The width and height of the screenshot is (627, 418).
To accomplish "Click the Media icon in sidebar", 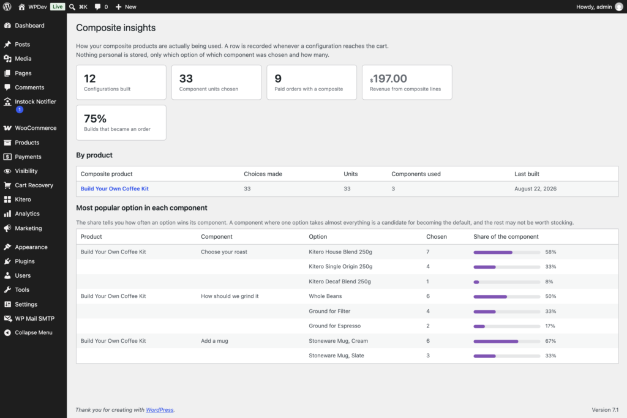I will (x=7, y=59).
